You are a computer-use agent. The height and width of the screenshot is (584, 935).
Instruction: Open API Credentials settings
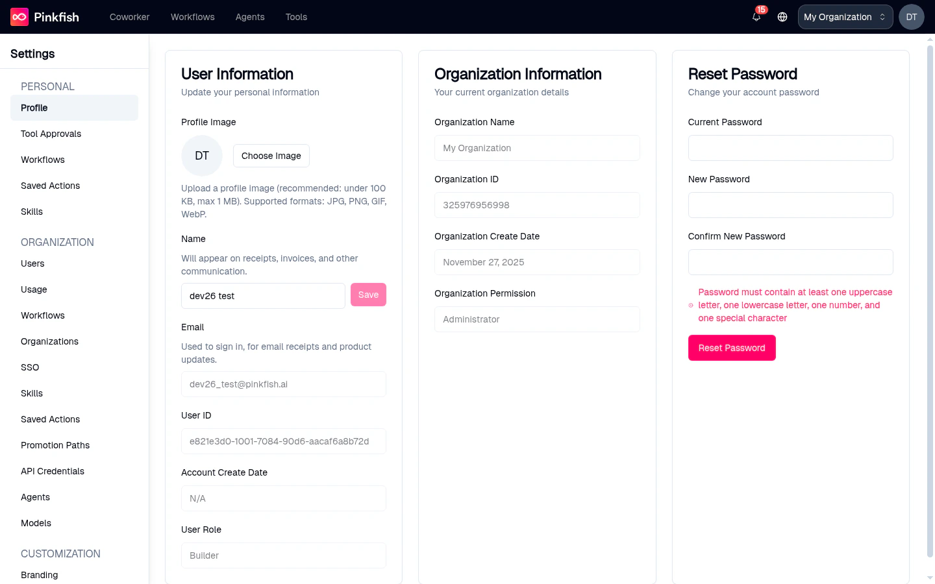click(53, 471)
